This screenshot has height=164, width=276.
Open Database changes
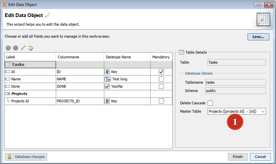point(26,157)
